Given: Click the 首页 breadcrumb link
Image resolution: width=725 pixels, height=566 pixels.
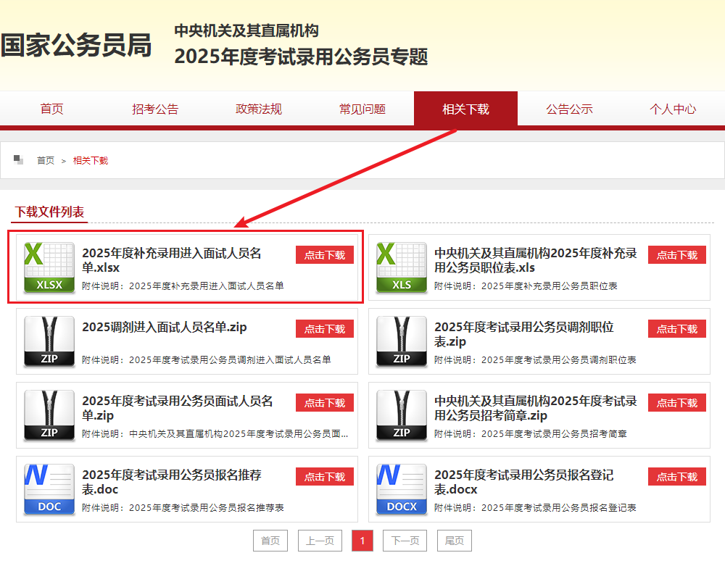Looking at the screenshot, I should pos(46,161).
